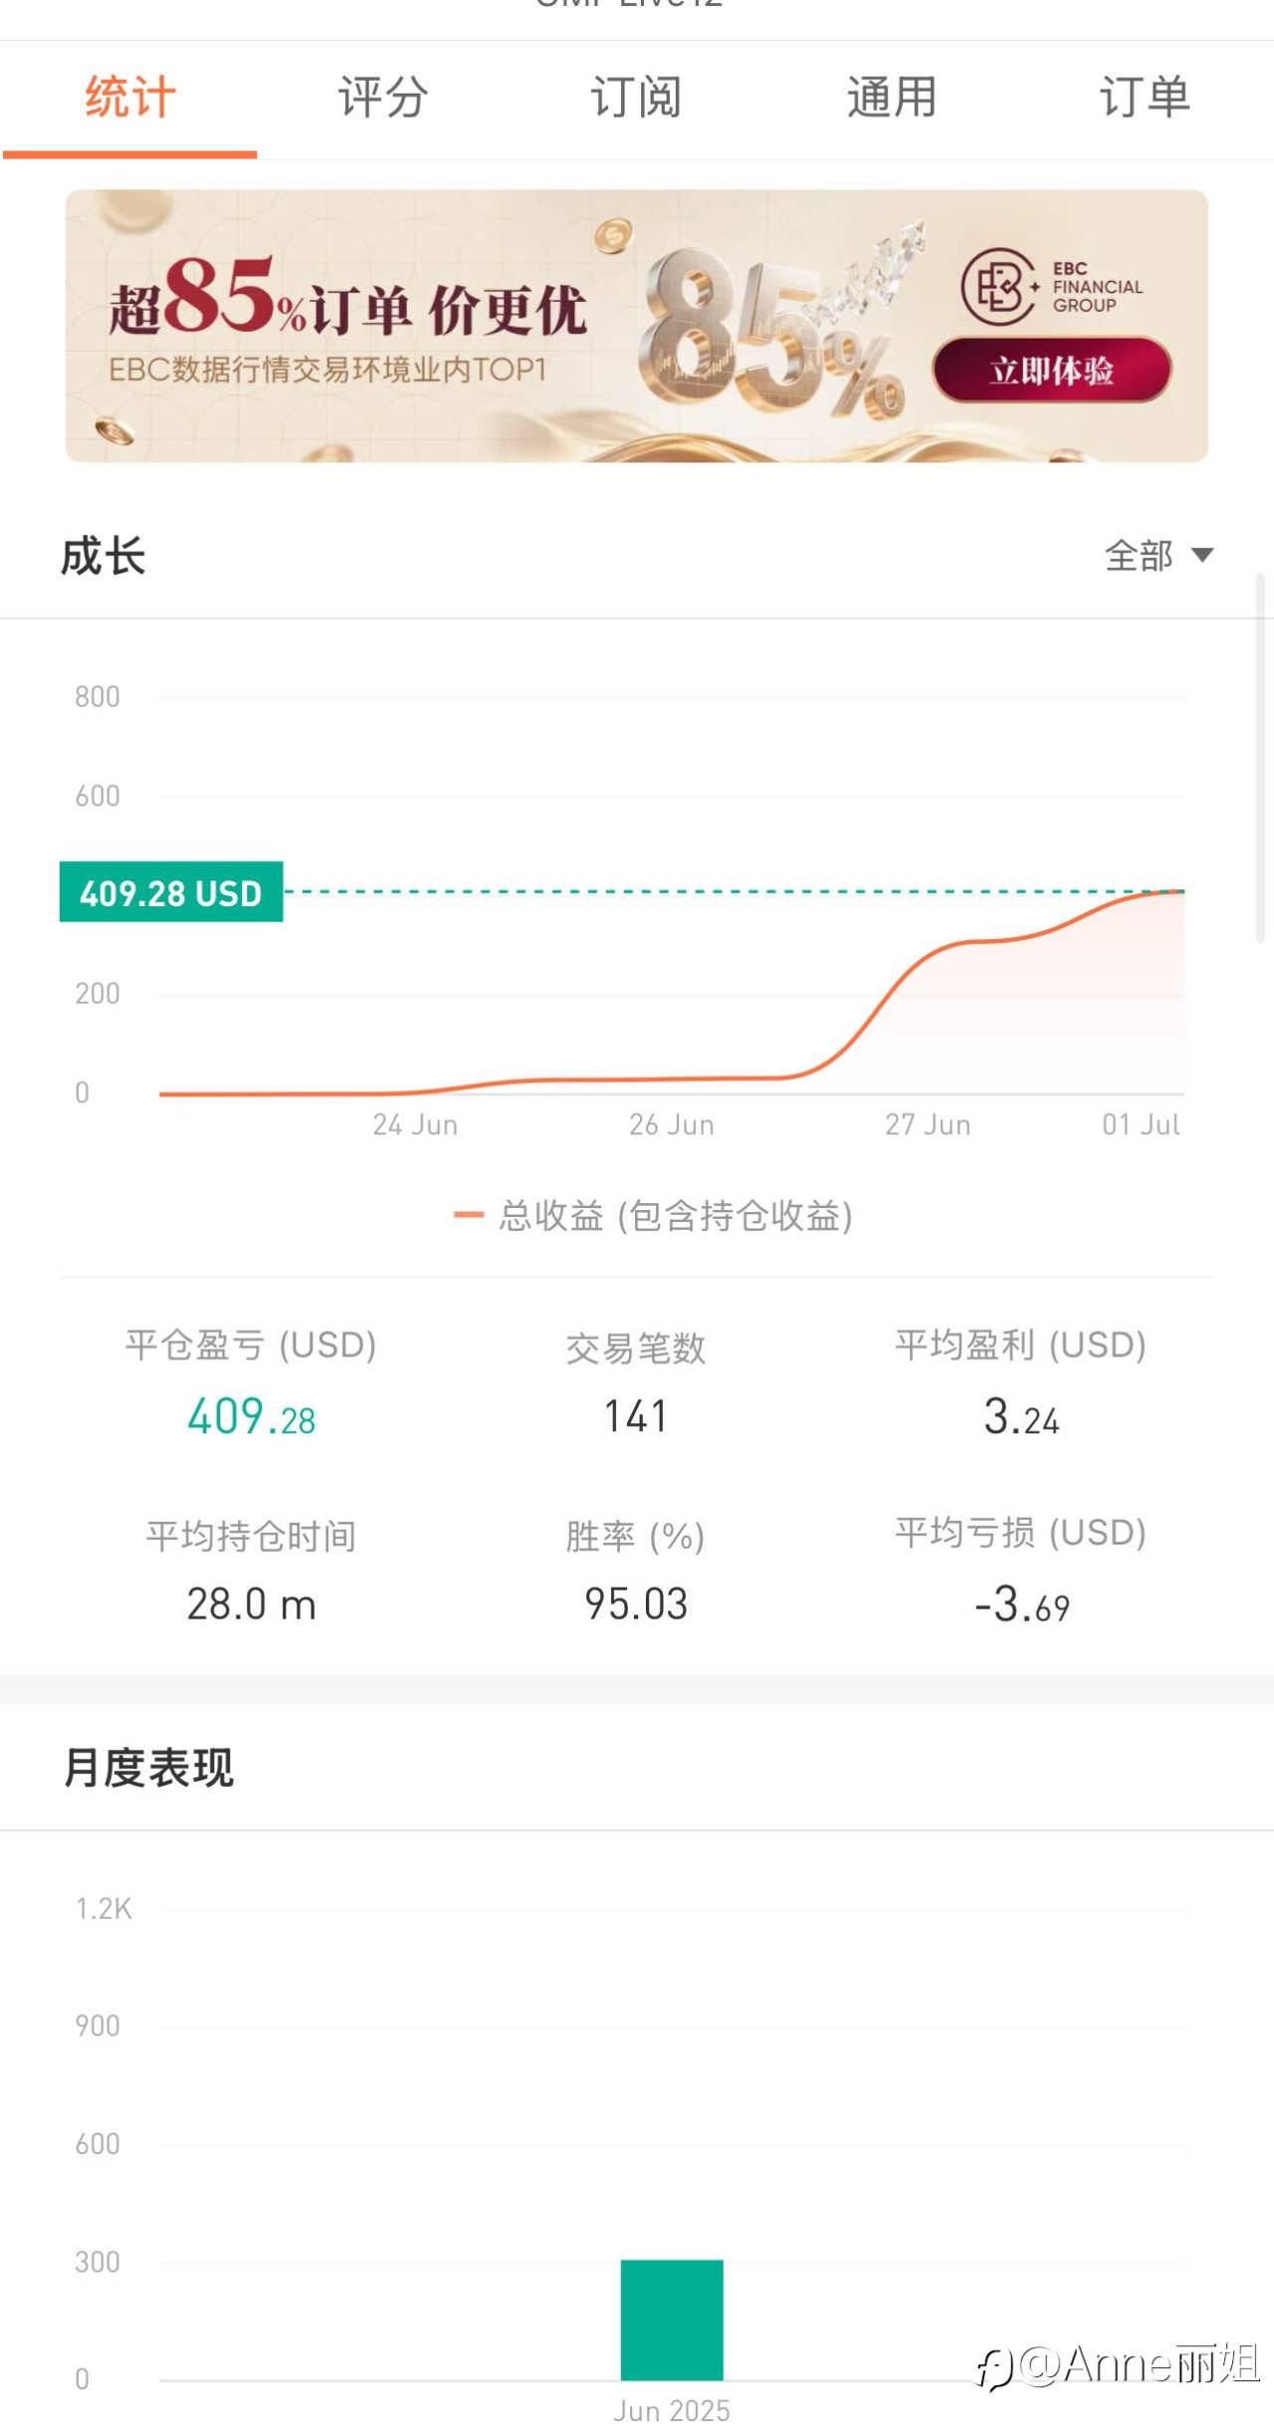Open the 订阅 tab

[636, 98]
